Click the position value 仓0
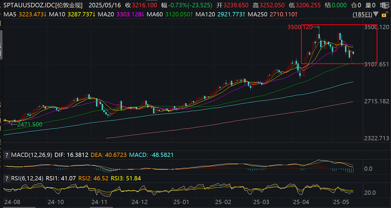The height and width of the screenshot is (208, 391). pos(356,5)
